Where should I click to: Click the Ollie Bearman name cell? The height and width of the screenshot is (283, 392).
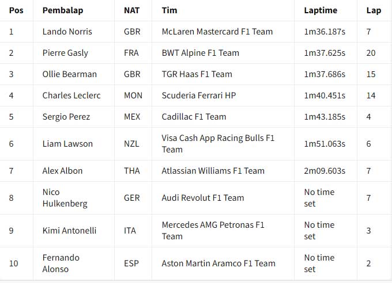[70, 74]
